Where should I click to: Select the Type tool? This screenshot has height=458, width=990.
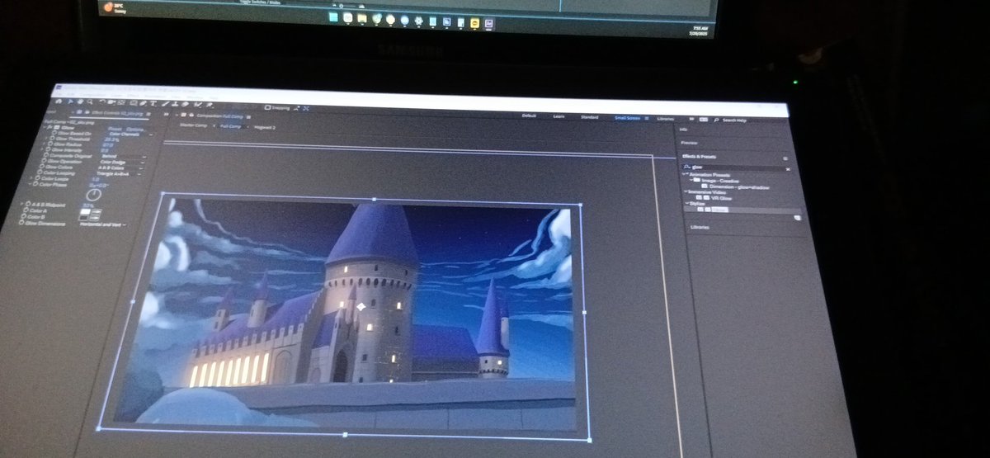pos(153,103)
